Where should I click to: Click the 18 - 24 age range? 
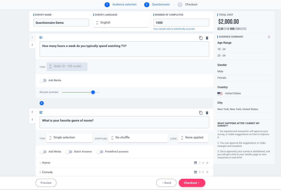221,49
